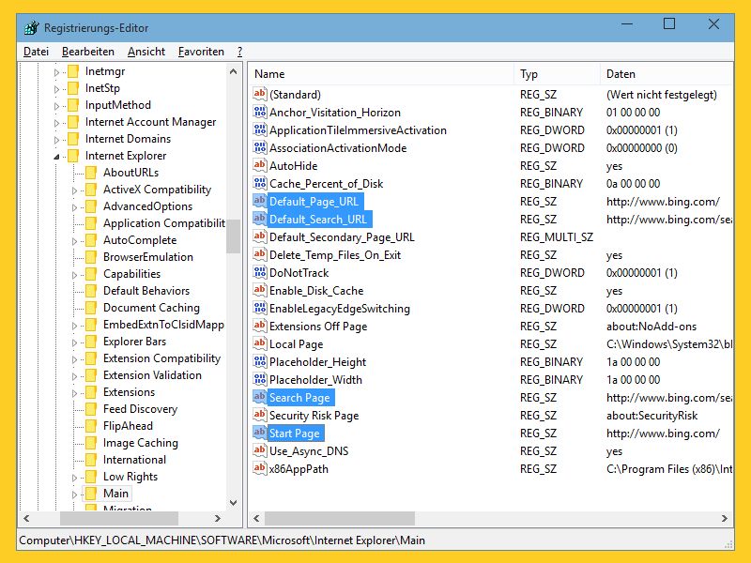Screen dimensions: 751x563
Task: Click the AboutURLs folder icon
Action: (91, 173)
